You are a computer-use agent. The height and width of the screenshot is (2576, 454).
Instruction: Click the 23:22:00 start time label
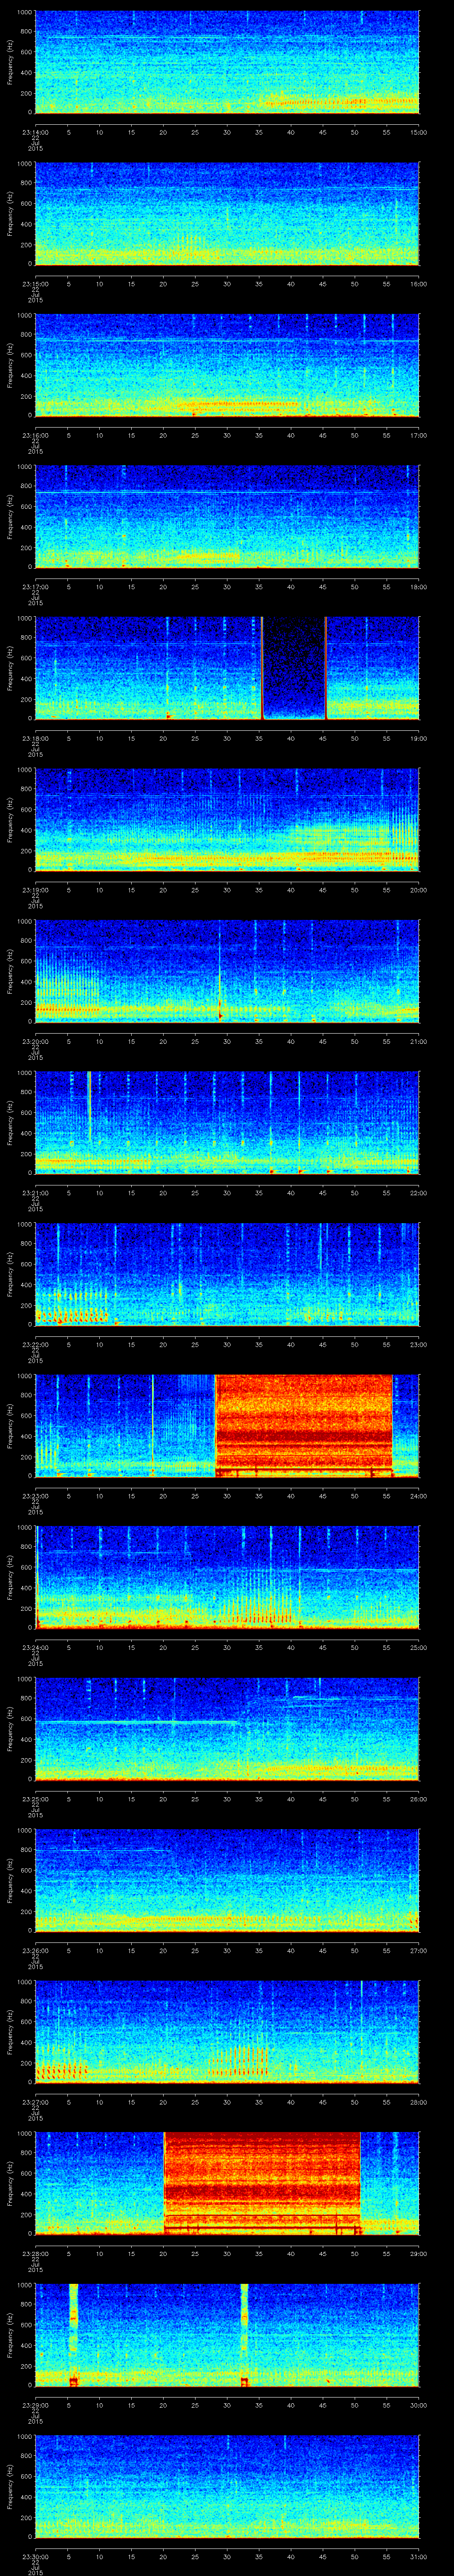tap(36, 1344)
